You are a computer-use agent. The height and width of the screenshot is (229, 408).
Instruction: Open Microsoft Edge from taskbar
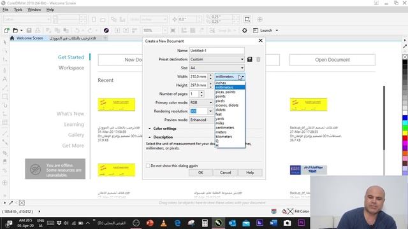[178, 223]
